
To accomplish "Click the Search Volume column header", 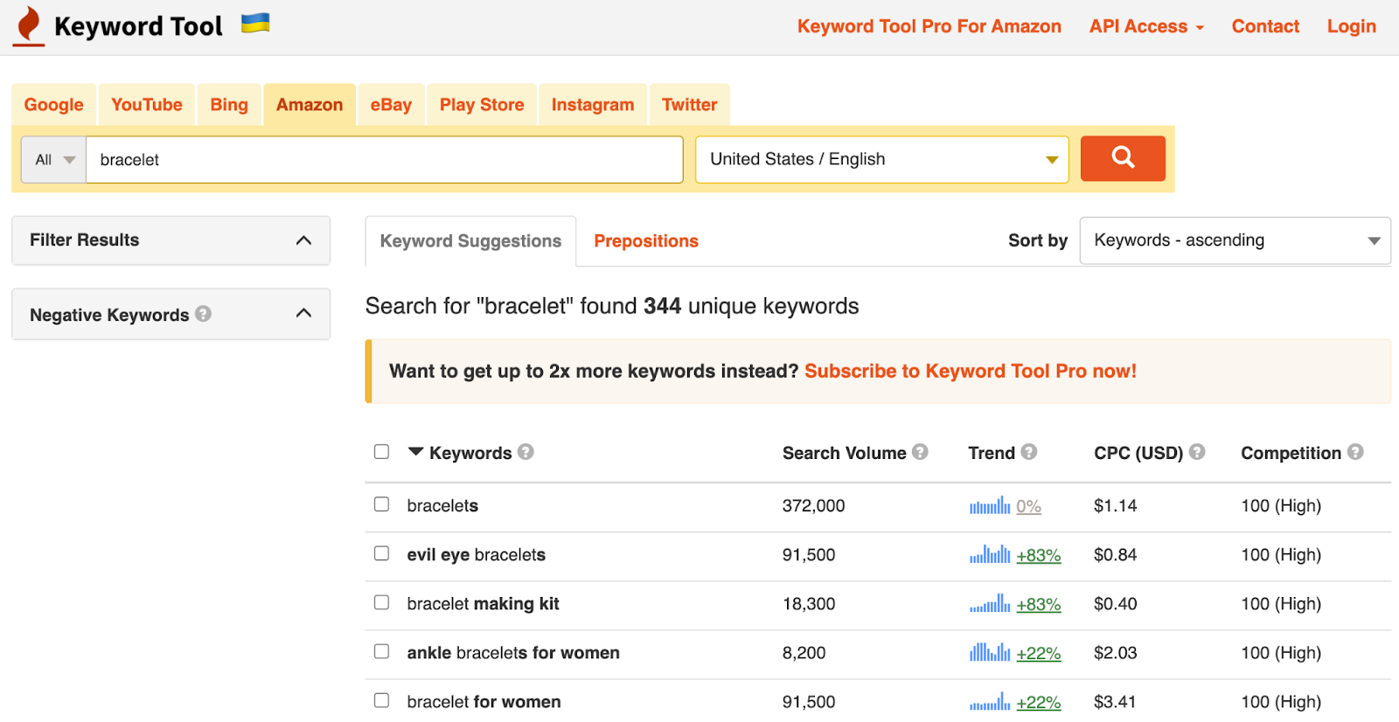I will coord(844,453).
